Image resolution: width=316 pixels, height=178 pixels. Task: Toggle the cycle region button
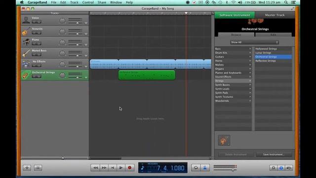196,168
